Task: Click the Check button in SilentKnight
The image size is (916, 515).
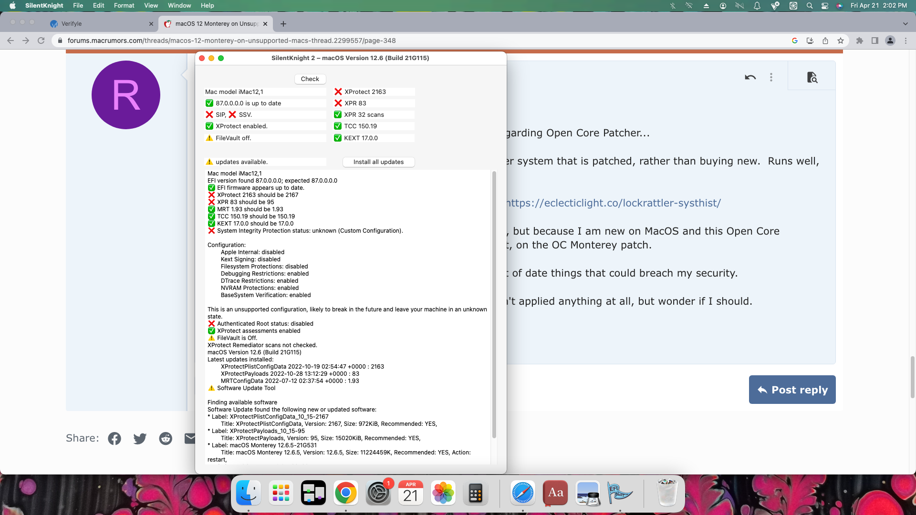Action: point(310,79)
